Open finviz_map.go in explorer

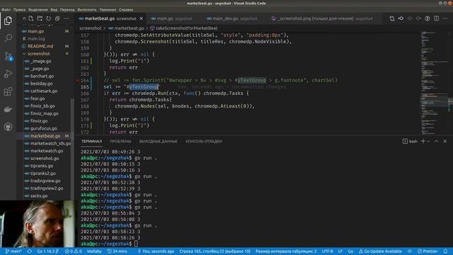(45, 113)
